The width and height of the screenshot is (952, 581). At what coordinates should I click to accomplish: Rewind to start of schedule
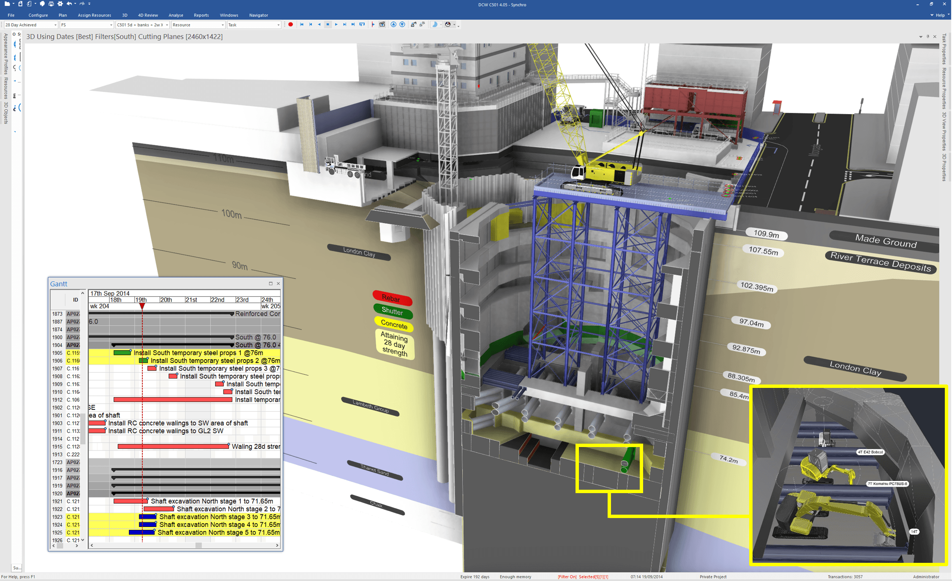point(302,25)
